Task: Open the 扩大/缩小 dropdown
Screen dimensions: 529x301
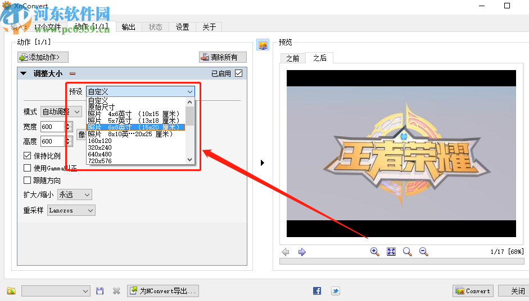Action: [75, 195]
